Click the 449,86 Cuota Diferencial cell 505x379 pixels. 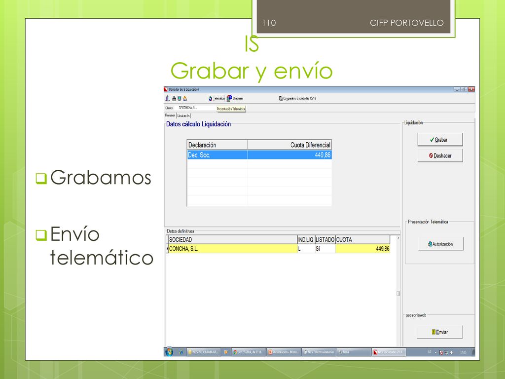point(289,155)
